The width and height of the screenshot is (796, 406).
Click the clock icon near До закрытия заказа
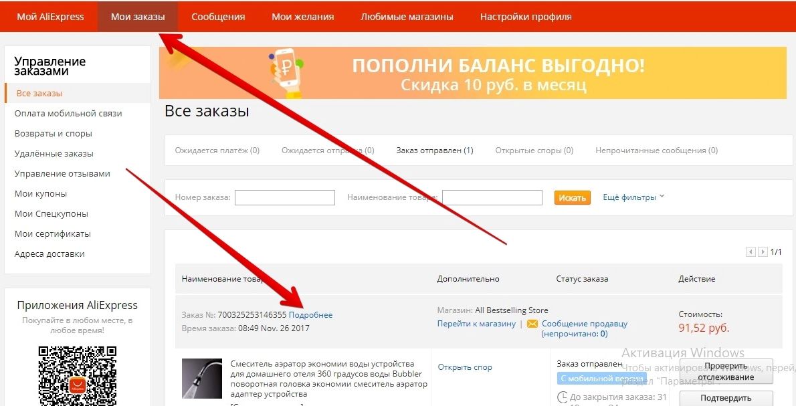pyautogui.click(x=562, y=397)
